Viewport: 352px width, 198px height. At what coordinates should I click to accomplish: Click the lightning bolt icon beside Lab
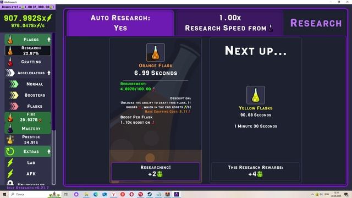coord(10,163)
